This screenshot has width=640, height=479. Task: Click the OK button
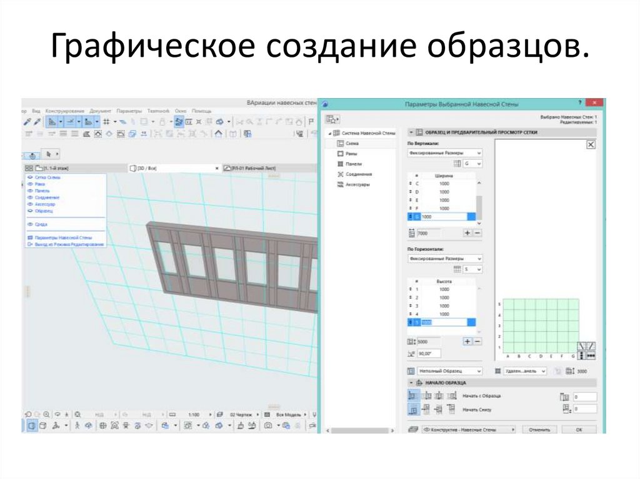(579, 430)
